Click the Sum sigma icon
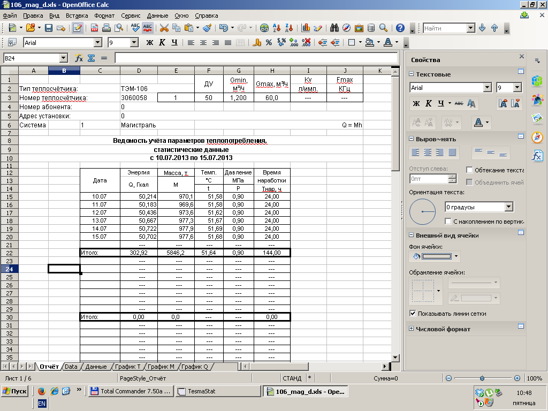 pyautogui.click(x=91, y=58)
